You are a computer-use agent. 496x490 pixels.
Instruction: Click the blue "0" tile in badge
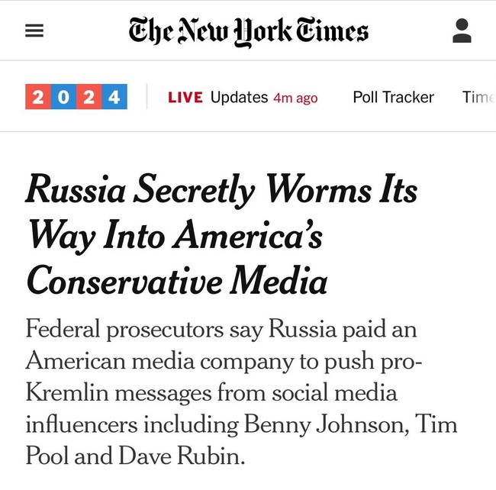[x=63, y=97]
